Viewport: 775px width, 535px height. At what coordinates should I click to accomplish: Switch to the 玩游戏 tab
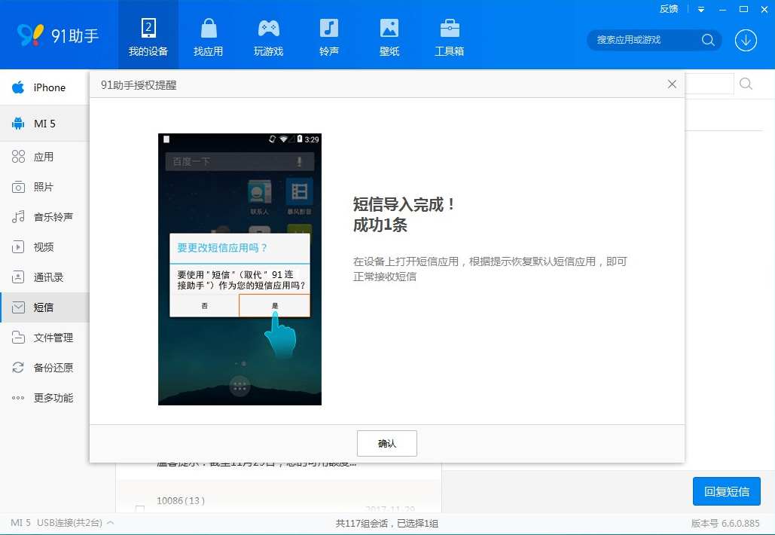[268, 35]
